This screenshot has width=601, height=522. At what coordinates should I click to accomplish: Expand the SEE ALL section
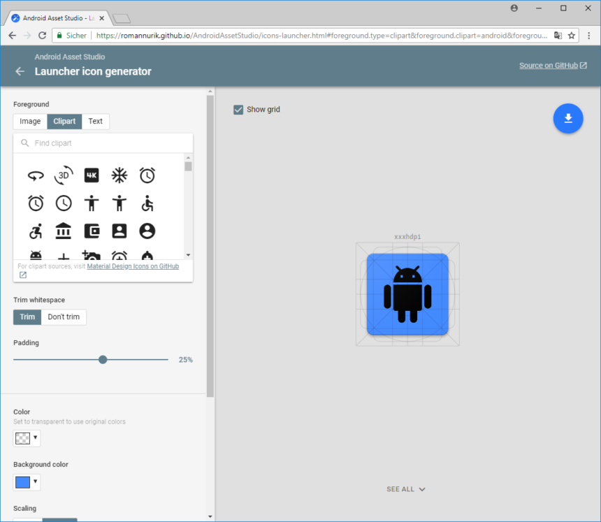coord(406,489)
